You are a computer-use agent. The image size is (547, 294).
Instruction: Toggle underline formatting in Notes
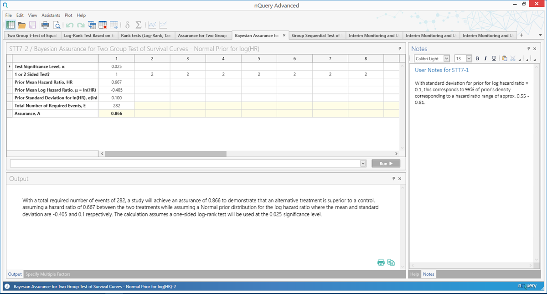tap(493, 58)
